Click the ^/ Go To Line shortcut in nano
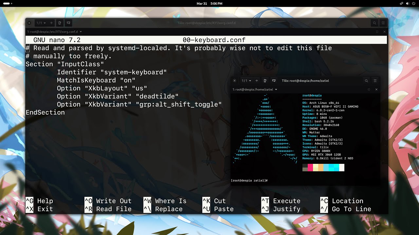The width and height of the screenshot is (419, 235). click(x=346, y=209)
